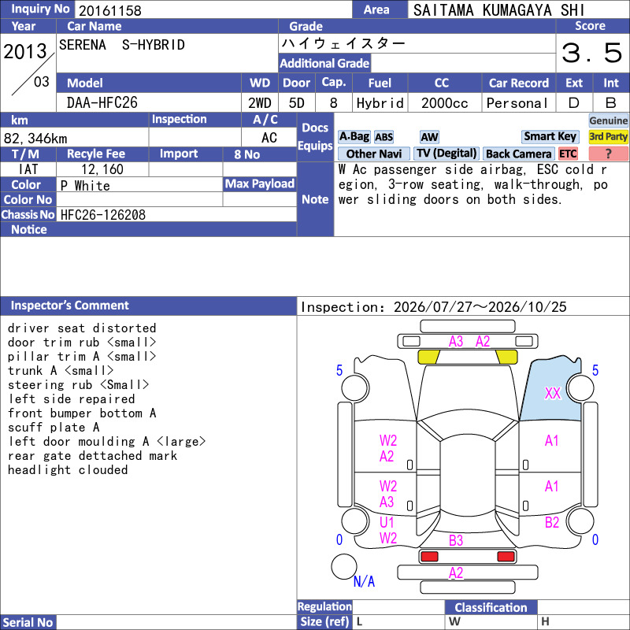The width and height of the screenshot is (630, 630).
Task: Select the Back Camera badge
Action: 518,154
